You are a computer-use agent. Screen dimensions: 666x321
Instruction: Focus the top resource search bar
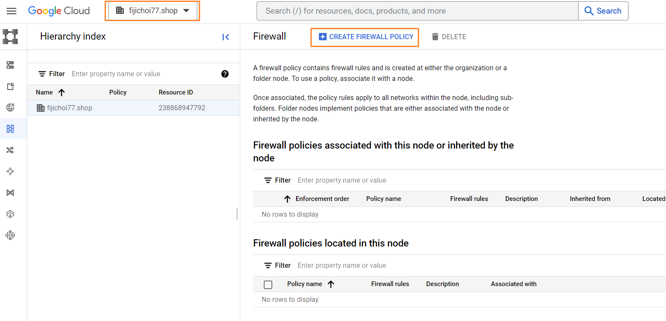[417, 11]
